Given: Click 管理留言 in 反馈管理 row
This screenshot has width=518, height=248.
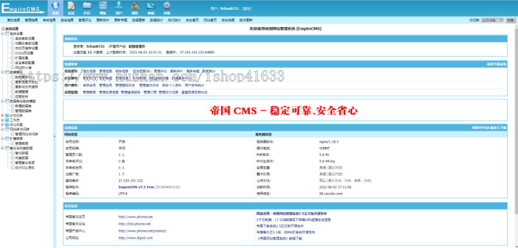Looking at the screenshot, I should click(89, 92).
